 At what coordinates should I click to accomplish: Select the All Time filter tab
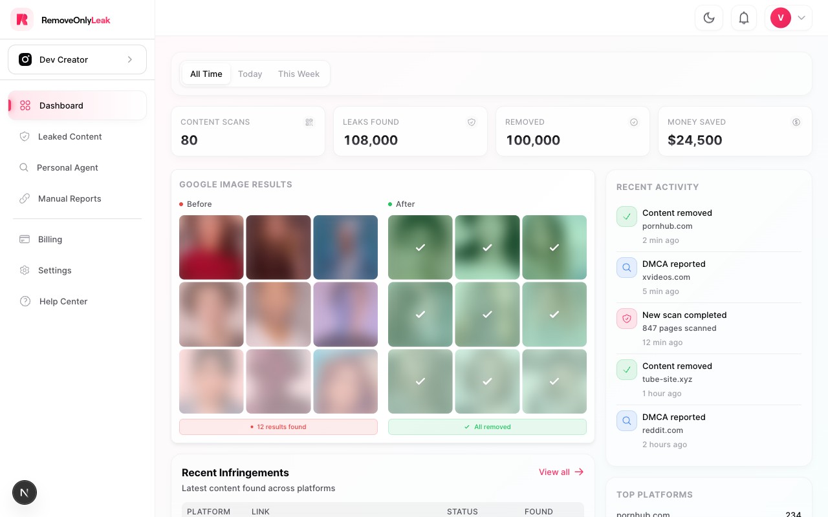[x=206, y=74]
